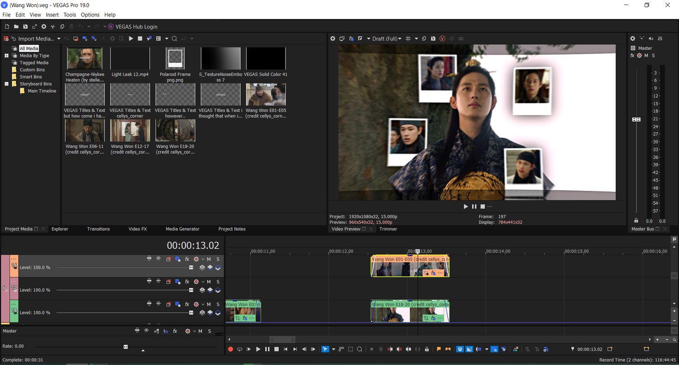
Task: Solo the Master Bus with S button
Action: click(653, 56)
